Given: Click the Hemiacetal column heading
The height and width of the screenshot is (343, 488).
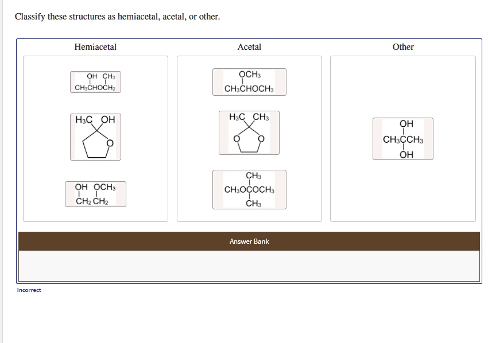Looking at the screenshot, I should pyautogui.click(x=94, y=47).
